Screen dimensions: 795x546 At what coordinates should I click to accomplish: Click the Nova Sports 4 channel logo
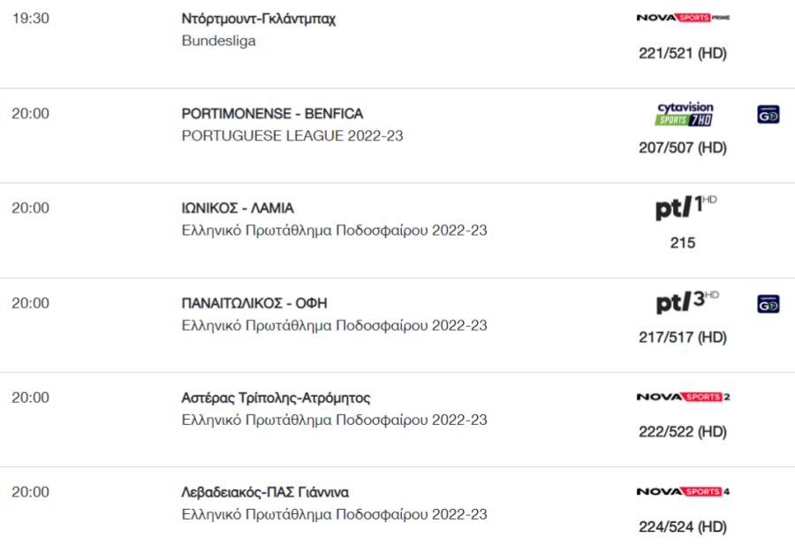683,492
